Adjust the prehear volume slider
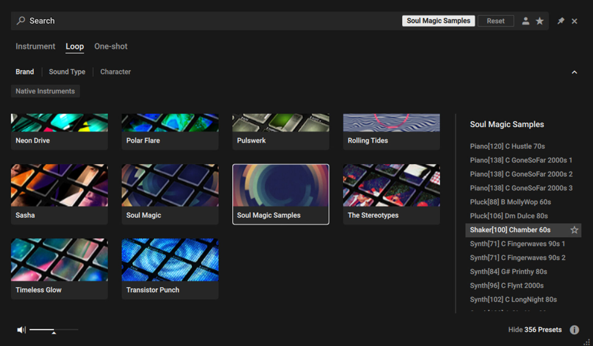Screen dimensions: 593x346 point(54,330)
